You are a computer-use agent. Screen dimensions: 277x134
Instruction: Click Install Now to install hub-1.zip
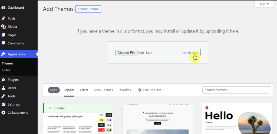click(x=190, y=53)
